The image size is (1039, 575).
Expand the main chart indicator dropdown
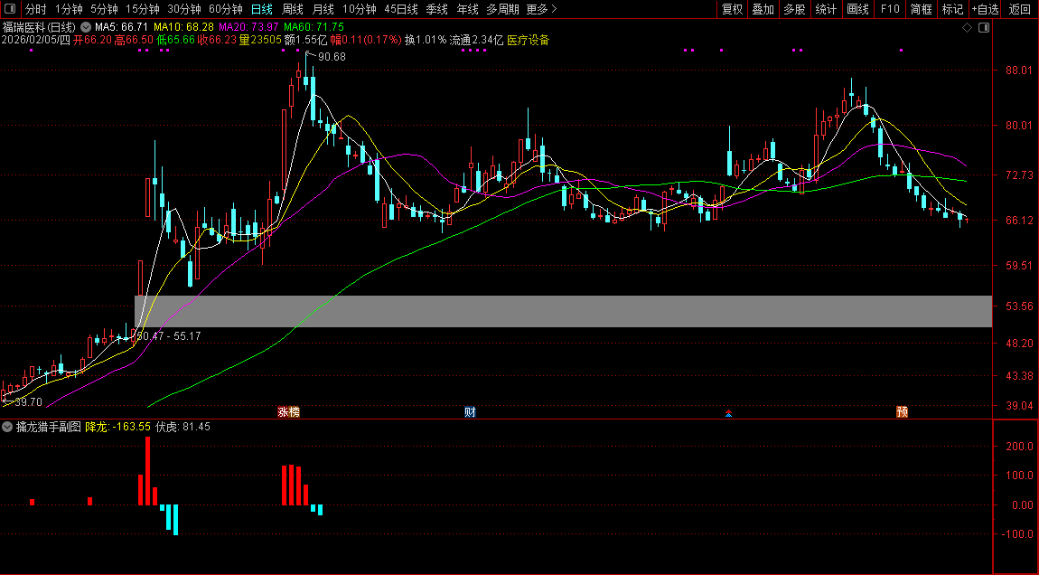point(86,27)
